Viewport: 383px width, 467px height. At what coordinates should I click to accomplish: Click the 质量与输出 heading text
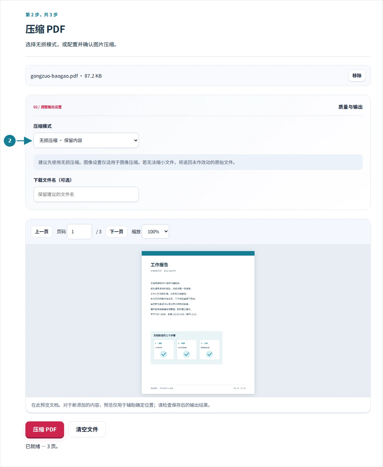pyautogui.click(x=350, y=107)
